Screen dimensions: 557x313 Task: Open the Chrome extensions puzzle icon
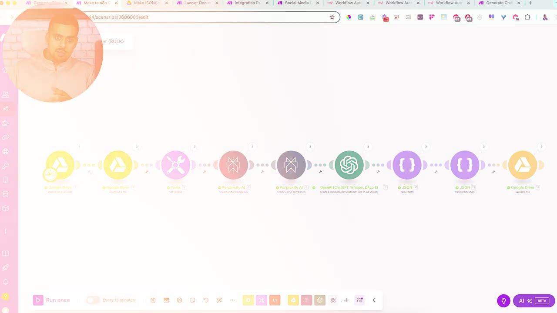point(527,17)
